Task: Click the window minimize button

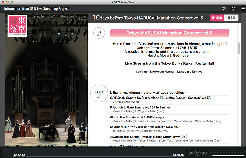Action: click(7, 2)
